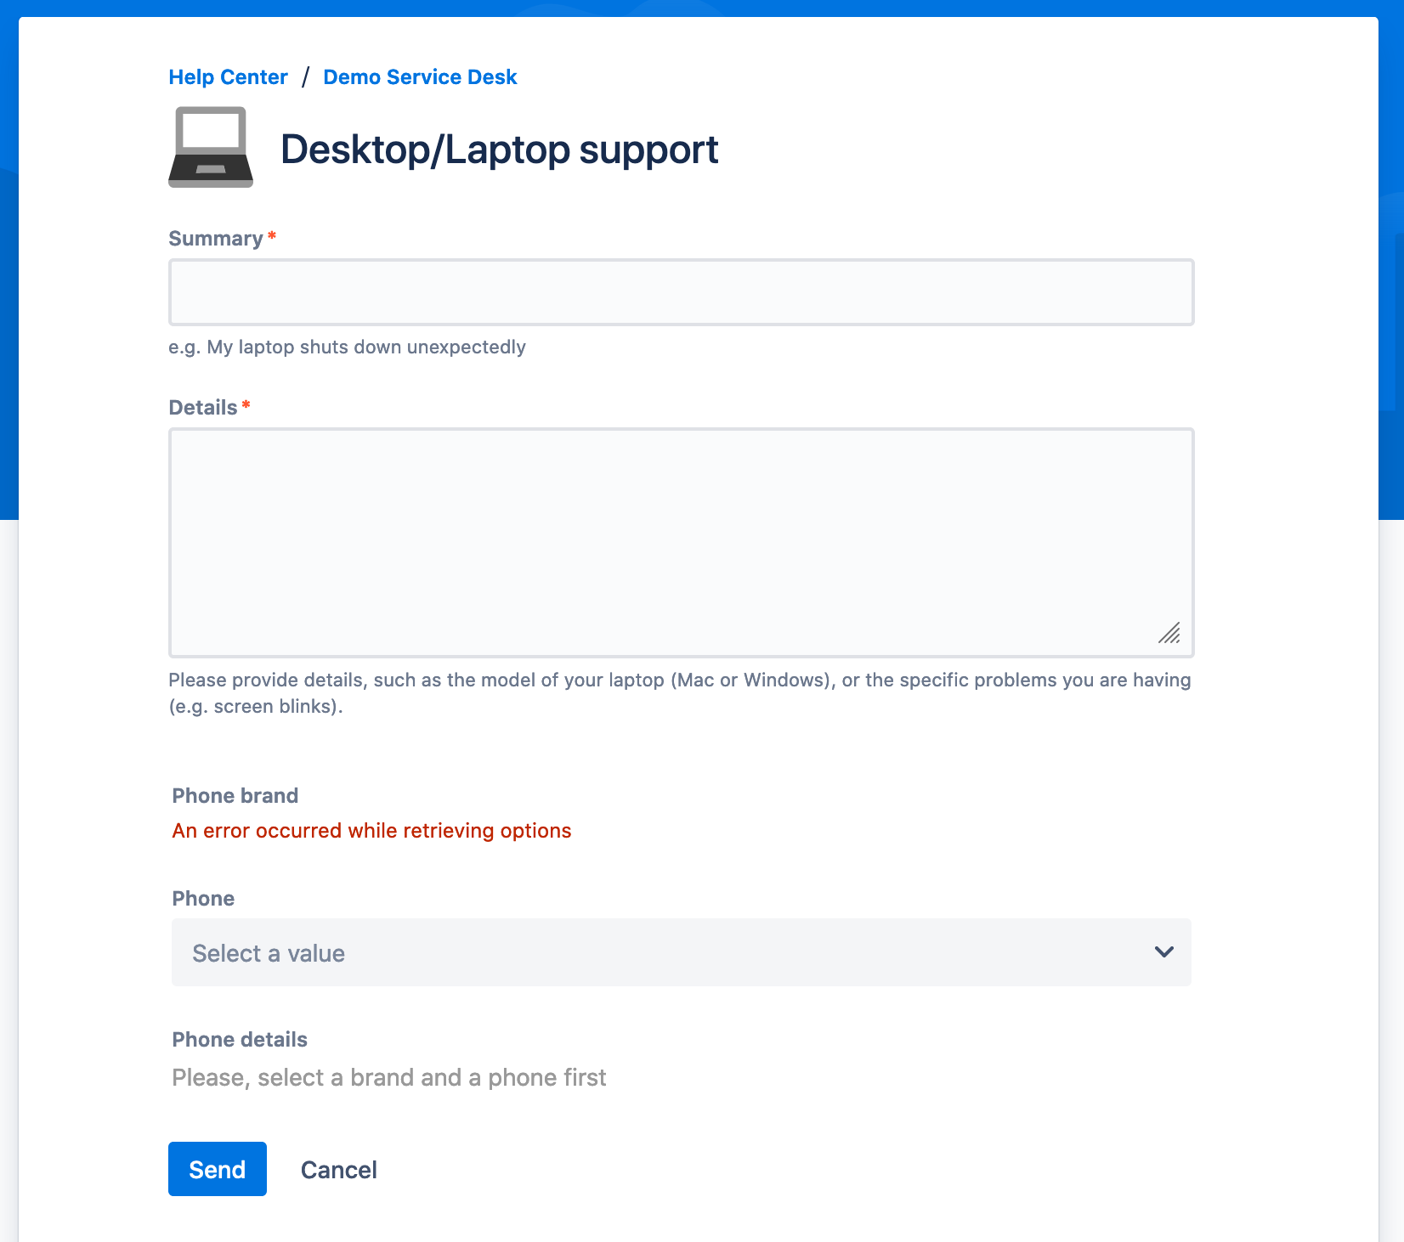Click the Details field label
Image resolution: width=1404 pixels, height=1242 pixels.
coord(203,408)
